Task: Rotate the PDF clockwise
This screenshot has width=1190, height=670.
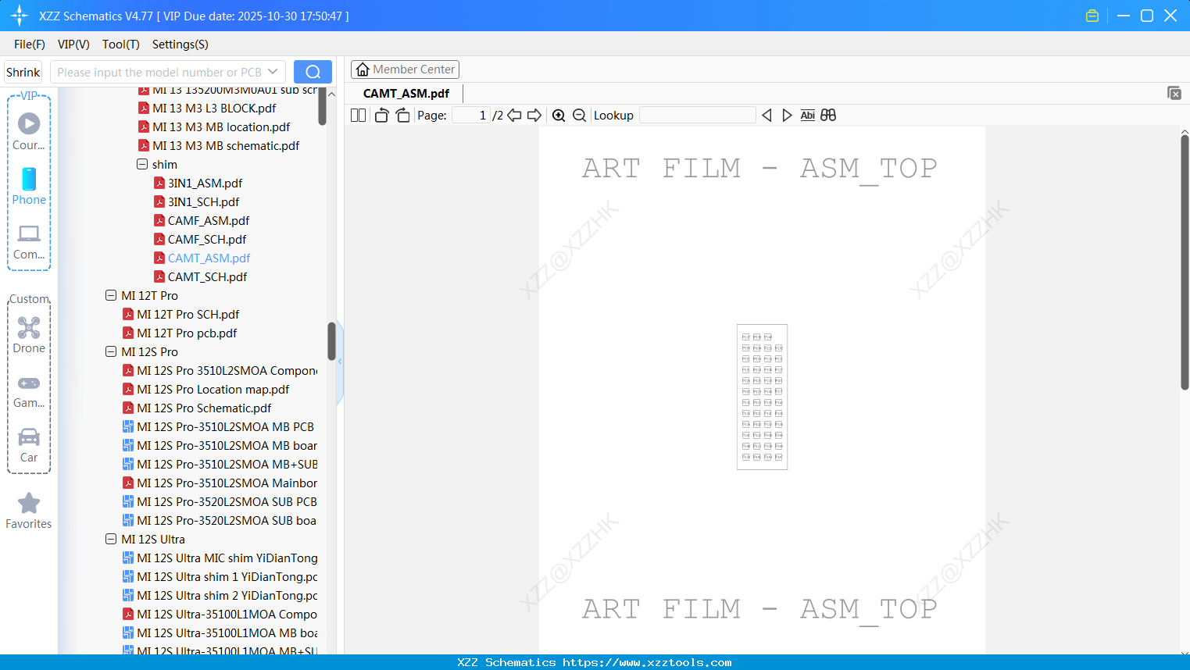Action: click(402, 115)
